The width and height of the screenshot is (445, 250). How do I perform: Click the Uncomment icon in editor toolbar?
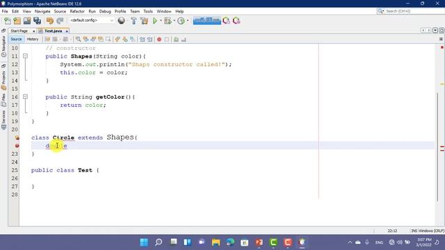point(184,40)
